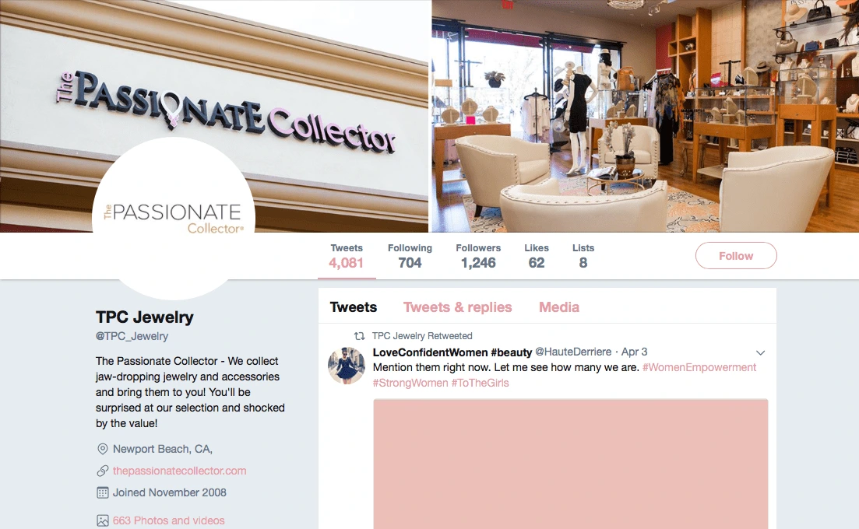The height and width of the screenshot is (529, 859).
Task: Click the retweet icon above the tweet
Action: 359,336
